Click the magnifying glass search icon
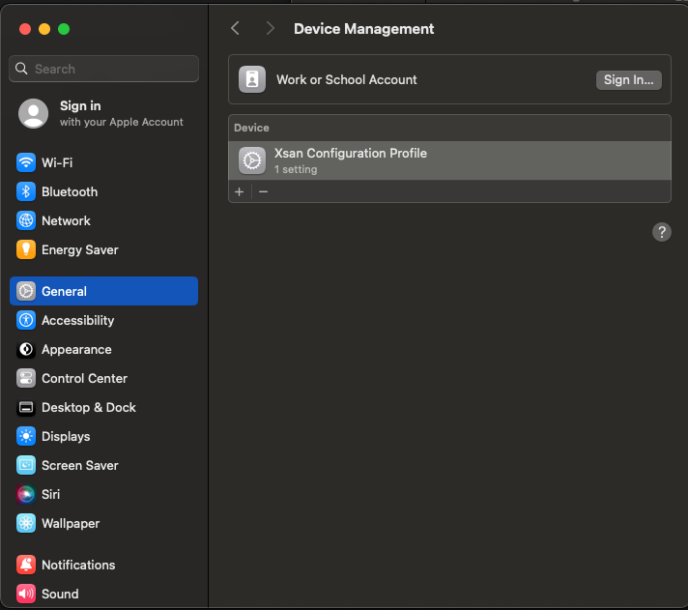This screenshot has width=688, height=610. [x=21, y=69]
